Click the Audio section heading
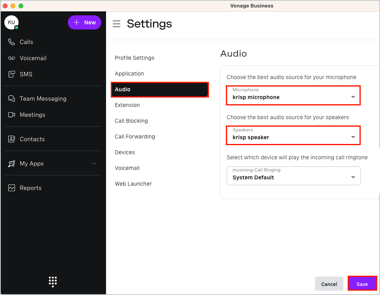Image resolution: width=380 pixels, height=295 pixels. [233, 53]
